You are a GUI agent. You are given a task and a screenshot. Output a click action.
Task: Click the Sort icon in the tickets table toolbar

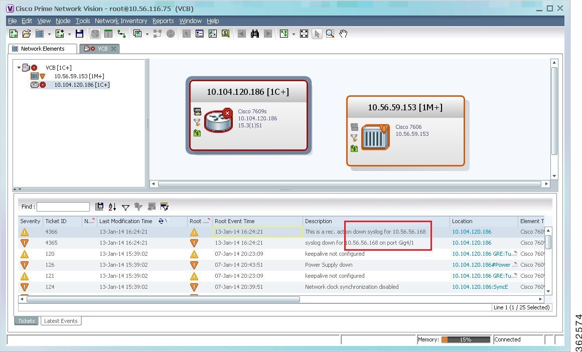click(x=111, y=207)
